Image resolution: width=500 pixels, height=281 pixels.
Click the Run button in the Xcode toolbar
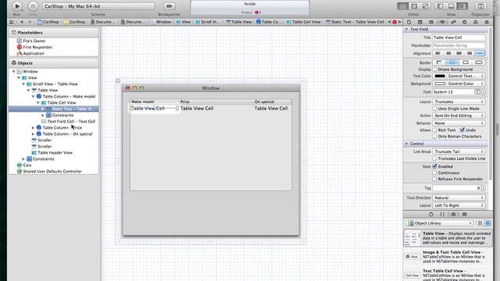[x=17, y=6]
